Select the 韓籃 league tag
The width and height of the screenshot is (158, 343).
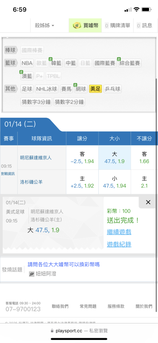tap(56, 63)
